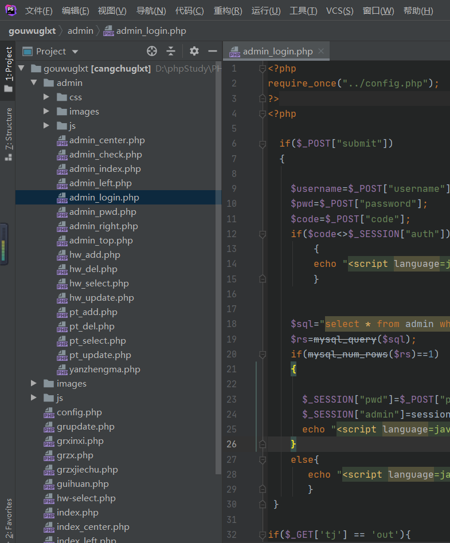Select pt_add.php file
Image resolution: width=450 pixels, height=543 pixels.
[93, 312]
